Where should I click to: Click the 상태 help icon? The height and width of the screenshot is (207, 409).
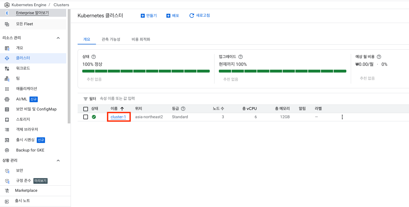[94, 57]
